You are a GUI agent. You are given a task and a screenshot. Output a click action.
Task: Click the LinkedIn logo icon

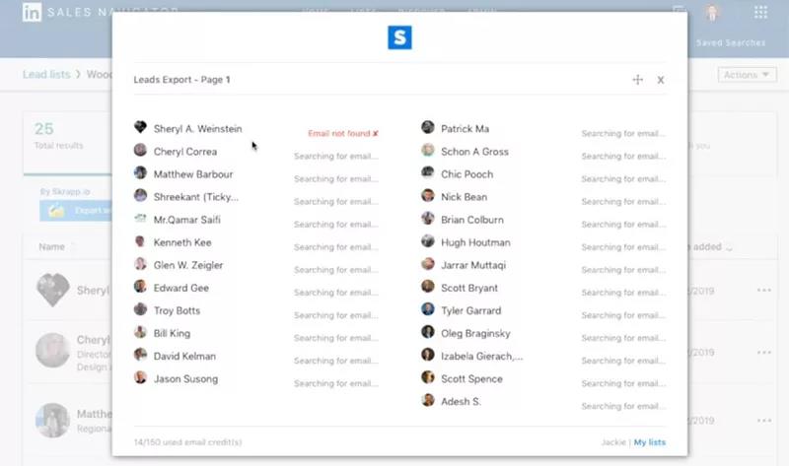point(33,14)
